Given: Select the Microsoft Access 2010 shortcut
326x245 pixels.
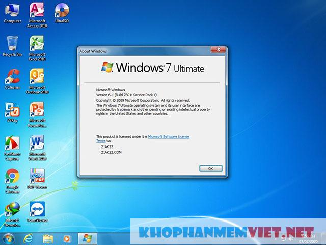Looking at the screenshot, I should pyautogui.click(x=37, y=15).
